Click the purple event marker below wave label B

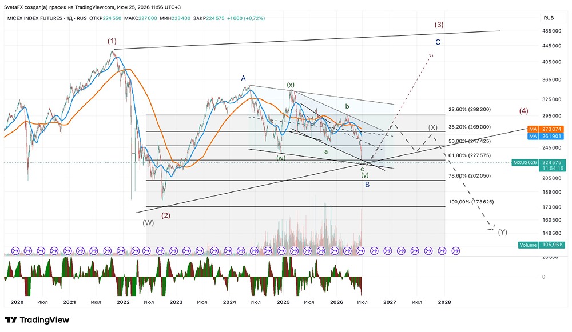360,251
